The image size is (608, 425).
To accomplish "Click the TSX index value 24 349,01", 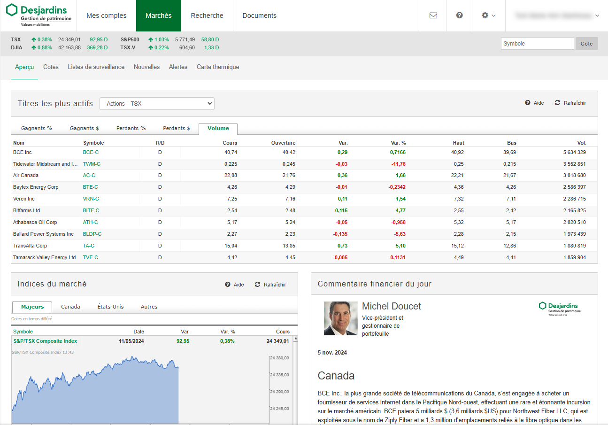I will point(69,39).
